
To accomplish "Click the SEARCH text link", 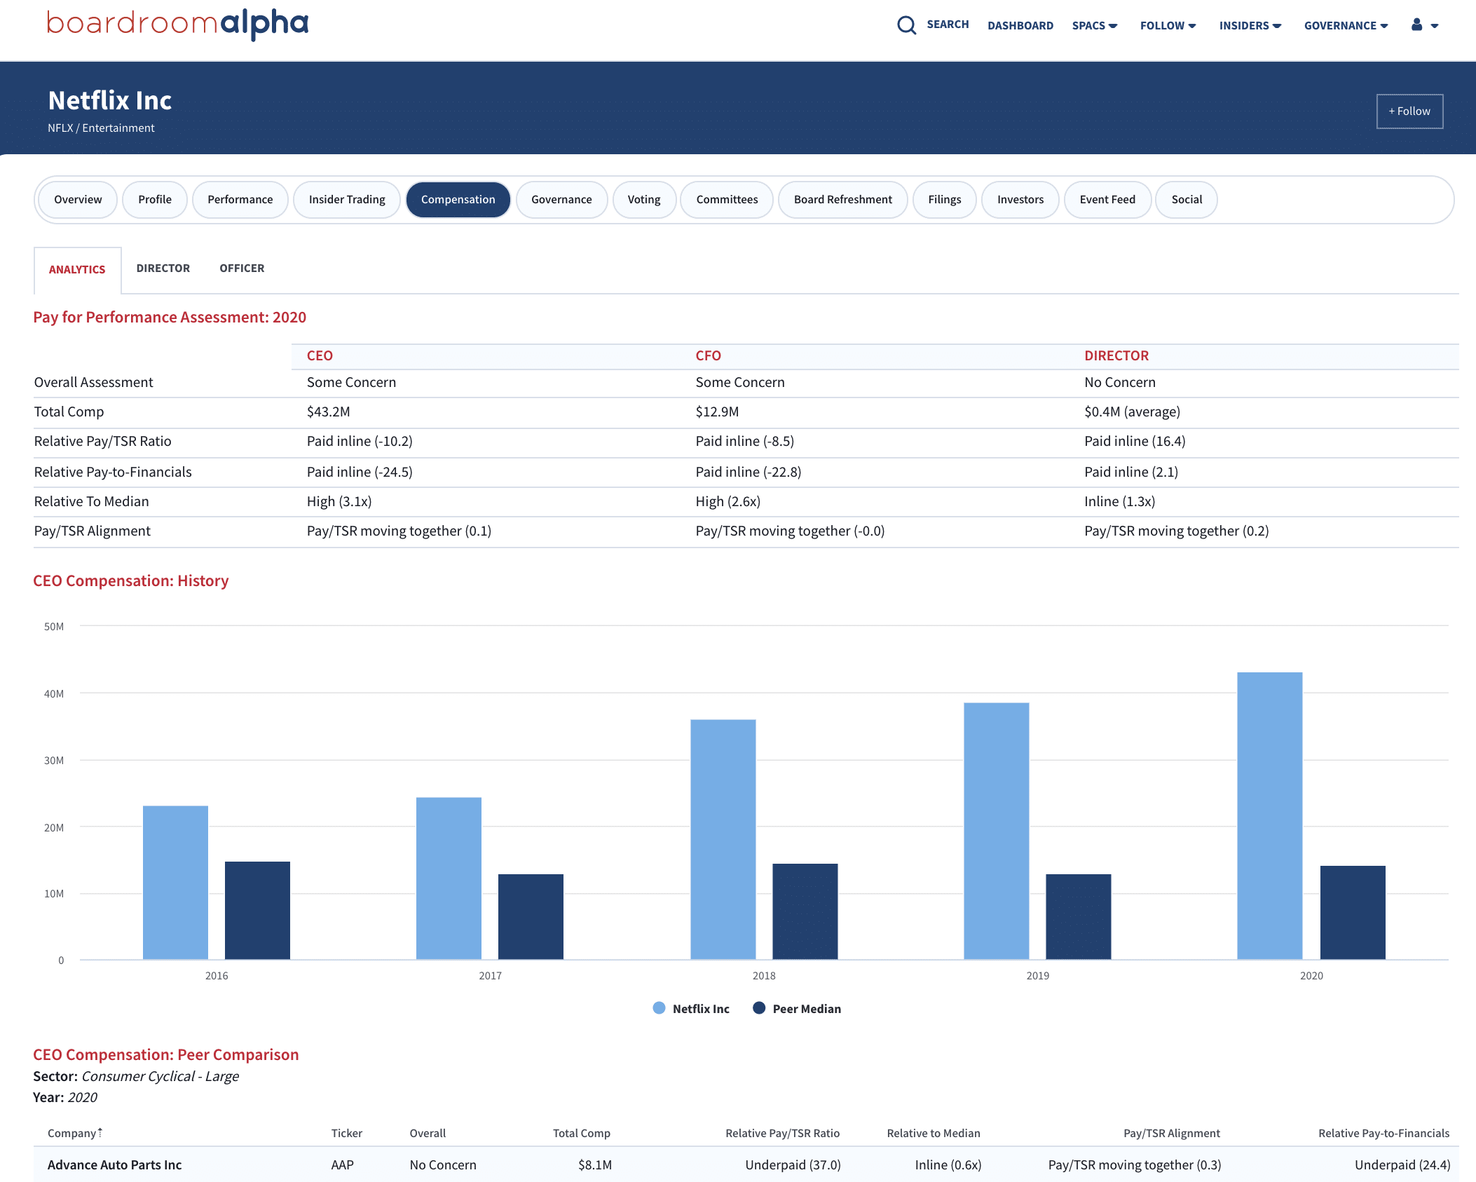I will tap(948, 25).
